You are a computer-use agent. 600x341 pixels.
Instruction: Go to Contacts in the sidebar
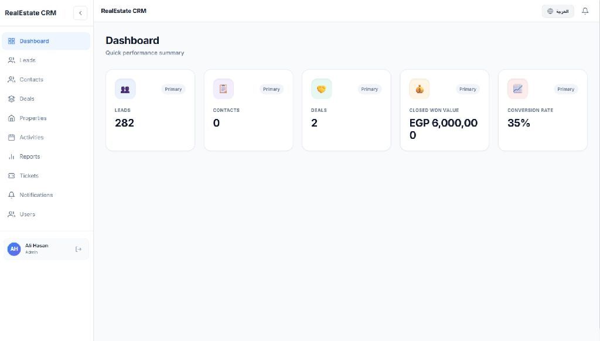pos(46,80)
